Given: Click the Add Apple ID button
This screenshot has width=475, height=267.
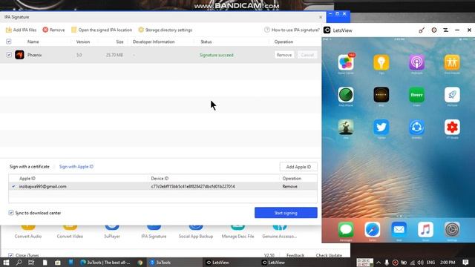Looking at the screenshot, I should 298,167.
